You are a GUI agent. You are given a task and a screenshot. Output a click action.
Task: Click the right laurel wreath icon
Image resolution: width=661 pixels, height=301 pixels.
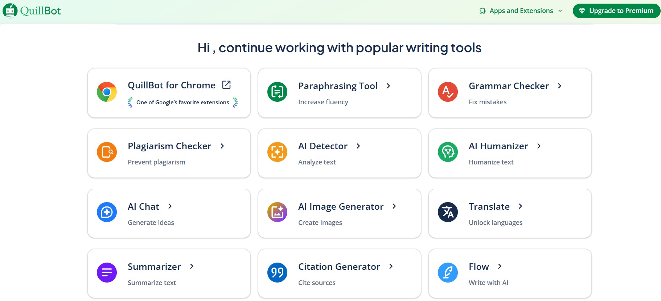coord(235,103)
